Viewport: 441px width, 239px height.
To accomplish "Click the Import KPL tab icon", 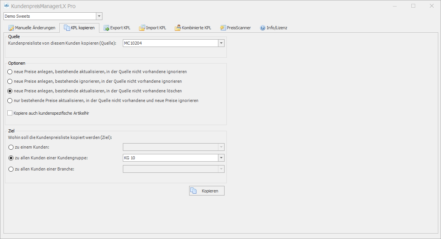I will coord(142,28).
